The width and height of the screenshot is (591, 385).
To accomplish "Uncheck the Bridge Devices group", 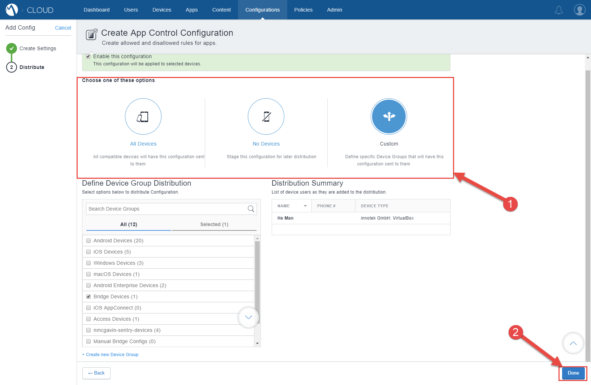I will pyautogui.click(x=89, y=297).
